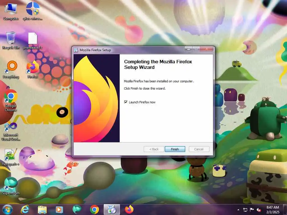The image size is (287, 215).
Task: Click the Cancel button in setup wizard
Action: (x=199, y=149)
